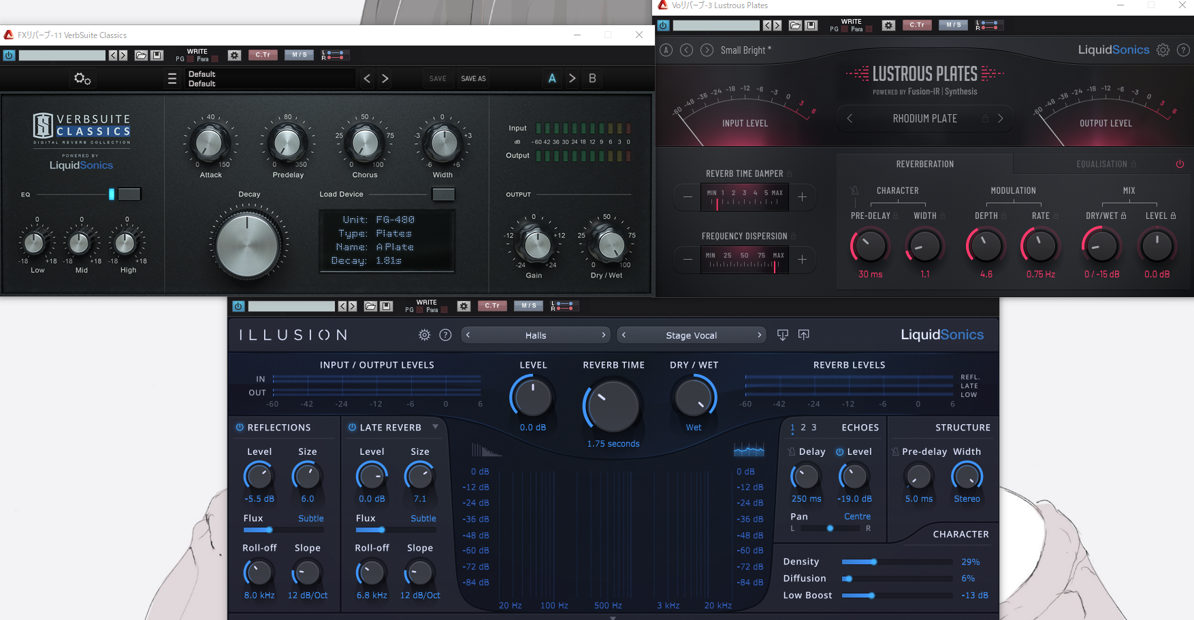Toggle tempo sync metronome beside Illusion Delay
Viewport: 1194px width, 620px height.
tap(791, 451)
